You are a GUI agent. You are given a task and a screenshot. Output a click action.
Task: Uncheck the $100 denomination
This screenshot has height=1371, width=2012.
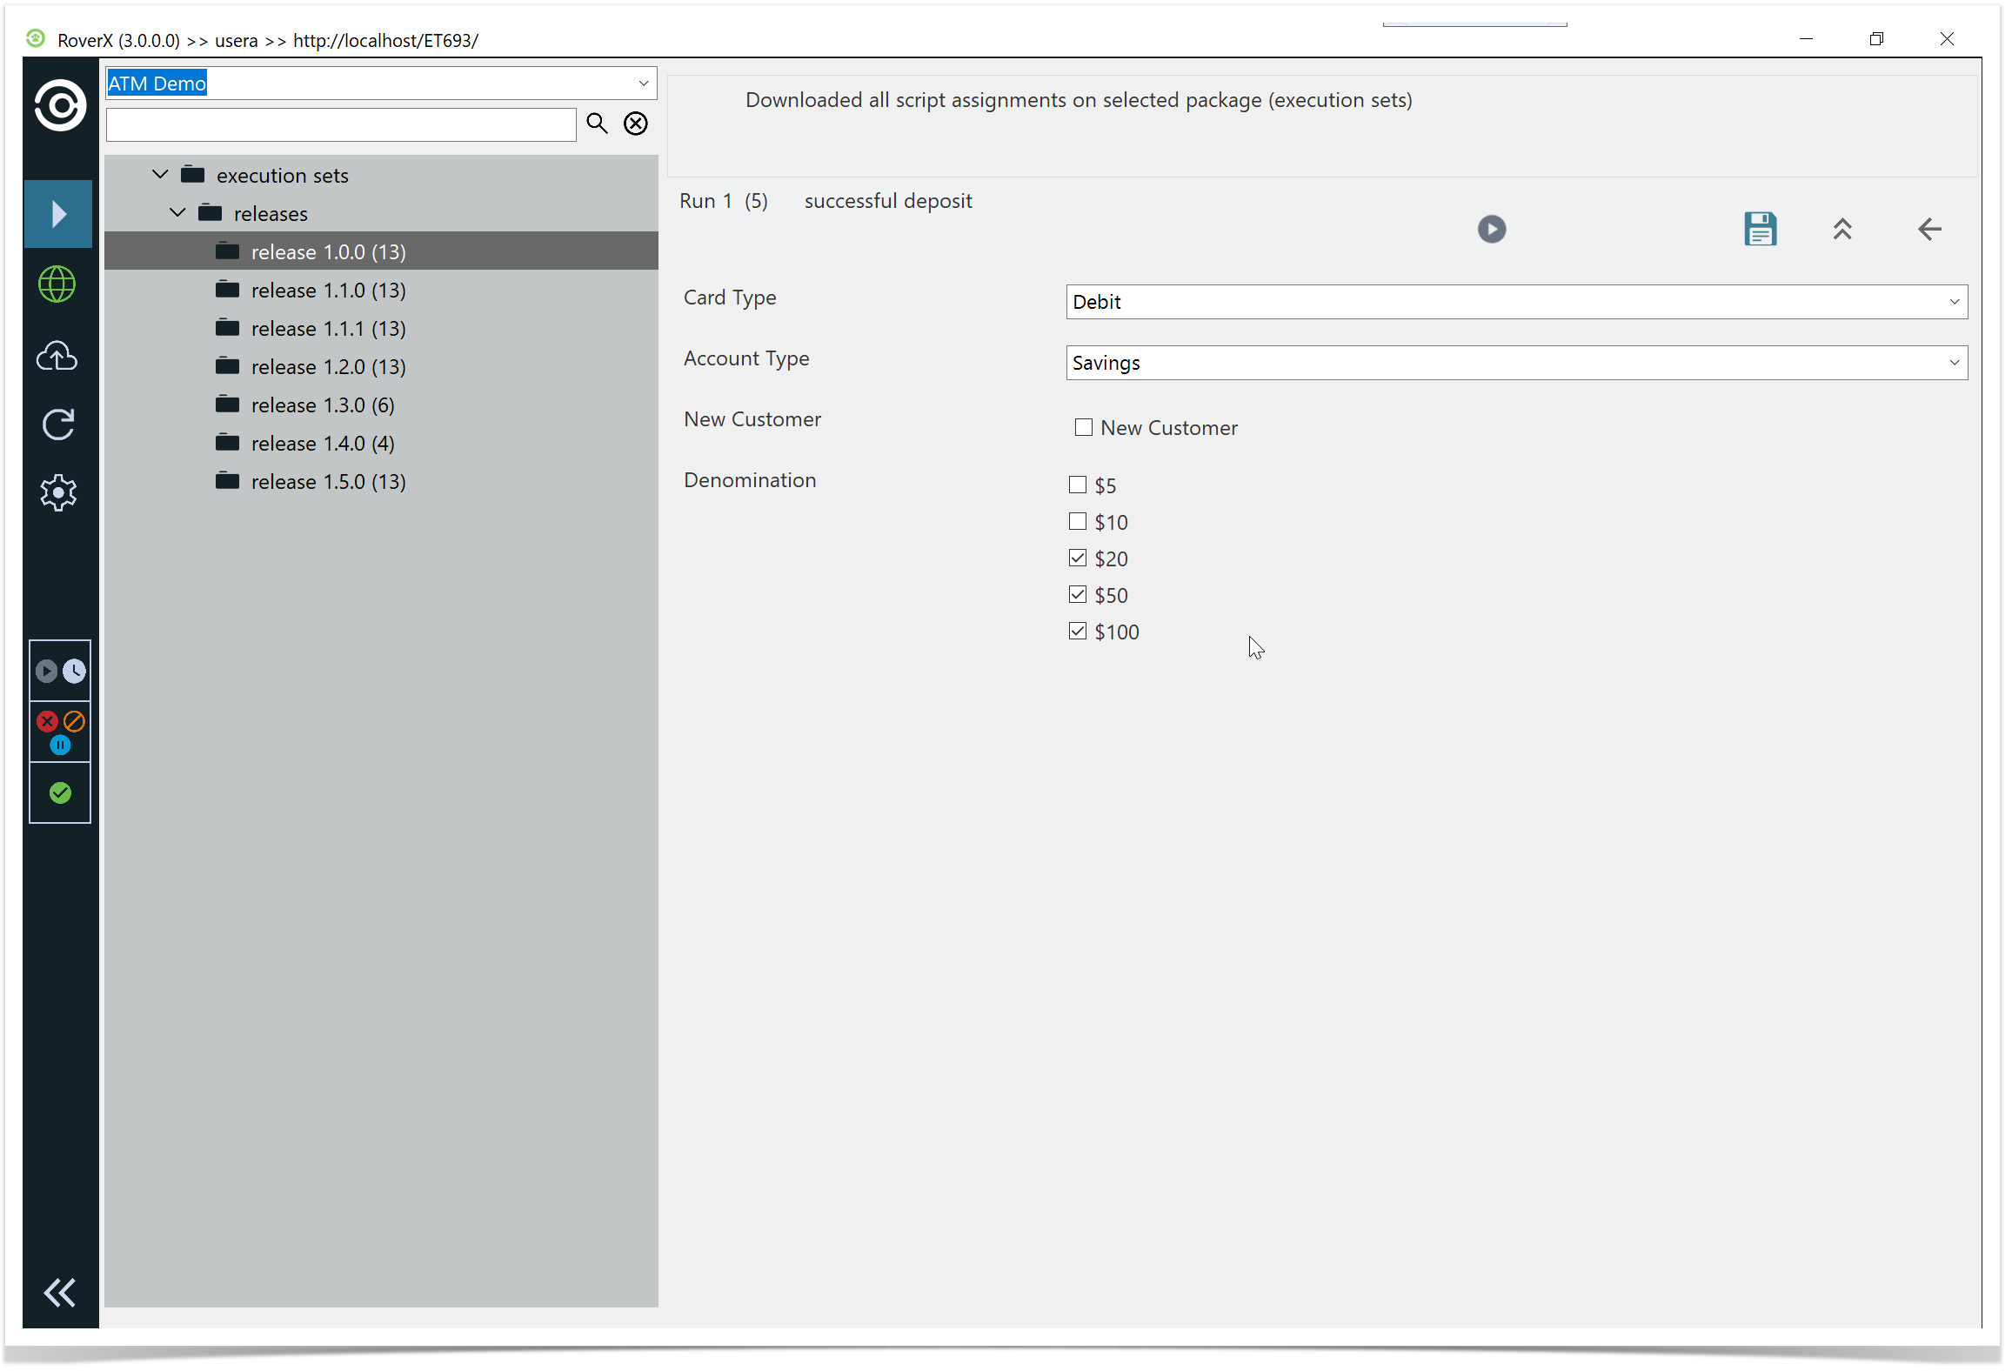[x=1078, y=631]
